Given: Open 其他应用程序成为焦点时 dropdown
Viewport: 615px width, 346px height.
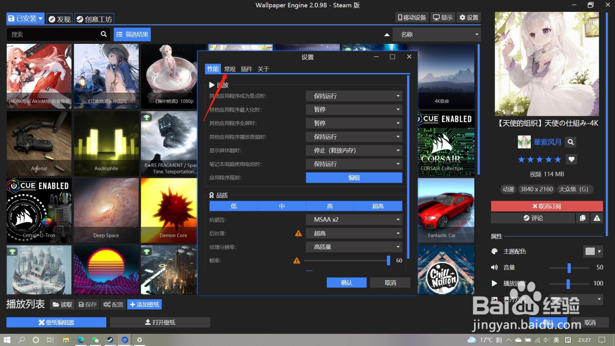Looking at the screenshot, I should tap(354, 96).
